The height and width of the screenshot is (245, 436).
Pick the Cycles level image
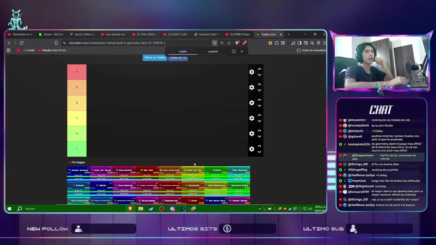pos(79,189)
